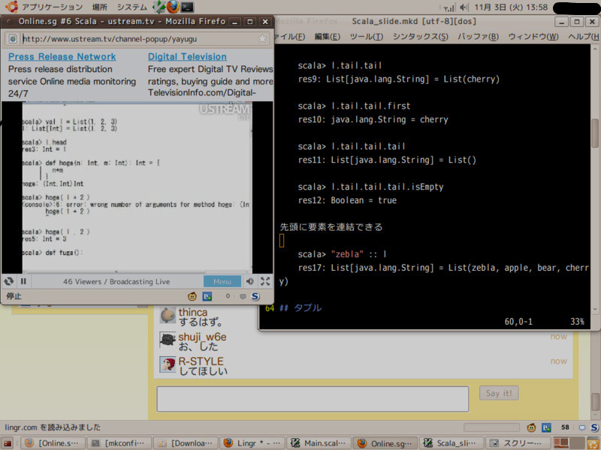The width and height of the screenshot is (601, 450).
Task: Click the workspace switcher in bottom panel
Action: click(569, 443)
